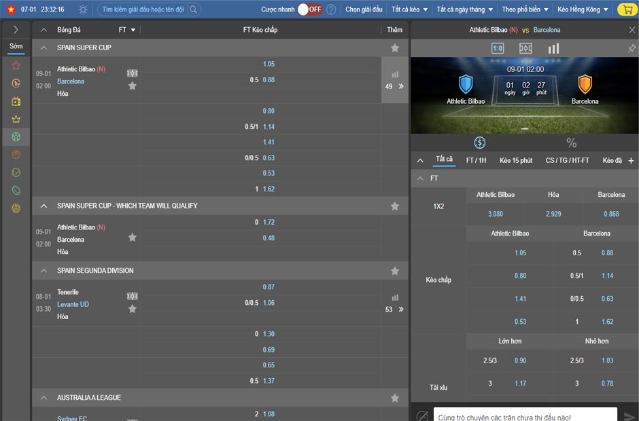
Task: Open the live TV icon in sidebar
Action: pos(16,101)
